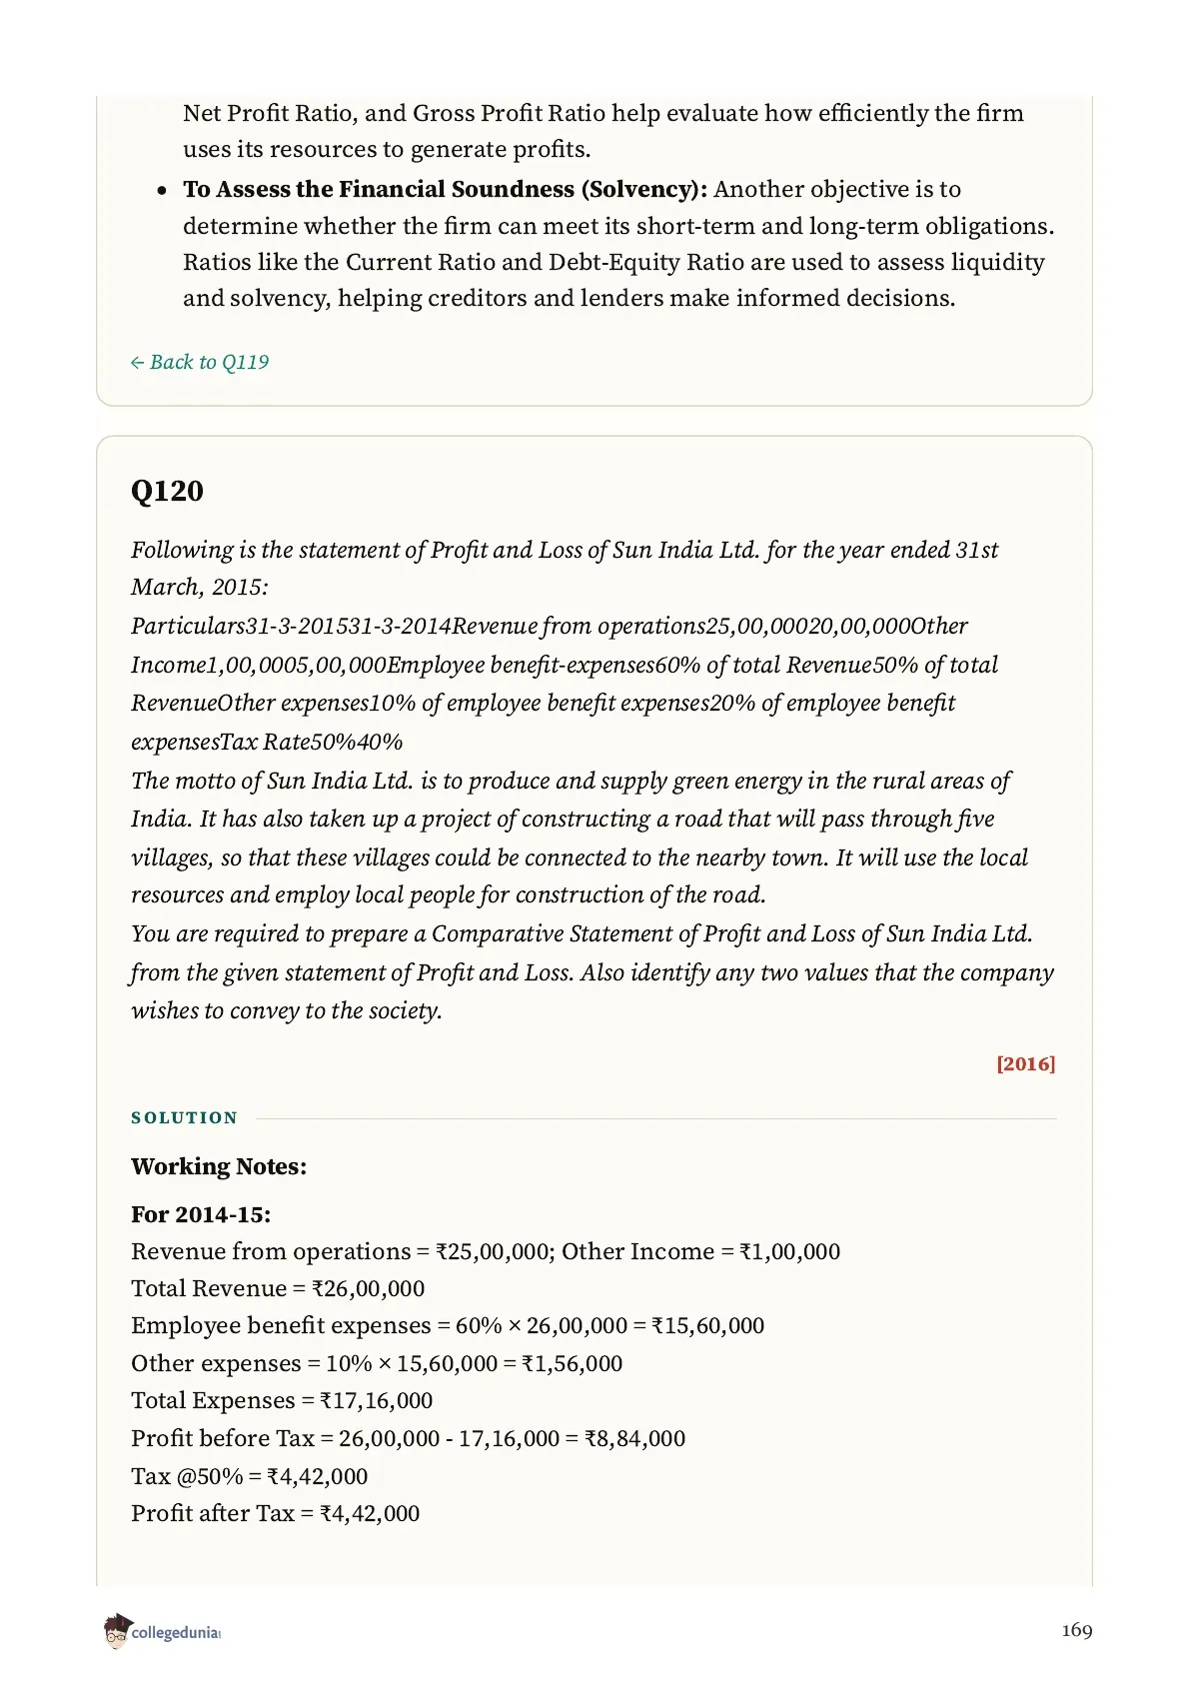Click the Total Revenue ₹26,00,000 line

point(278,1288)
